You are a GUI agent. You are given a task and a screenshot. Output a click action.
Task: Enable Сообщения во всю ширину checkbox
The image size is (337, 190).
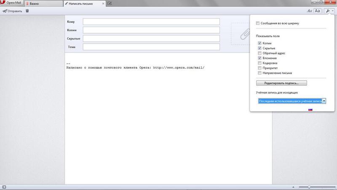coord(258,23)
